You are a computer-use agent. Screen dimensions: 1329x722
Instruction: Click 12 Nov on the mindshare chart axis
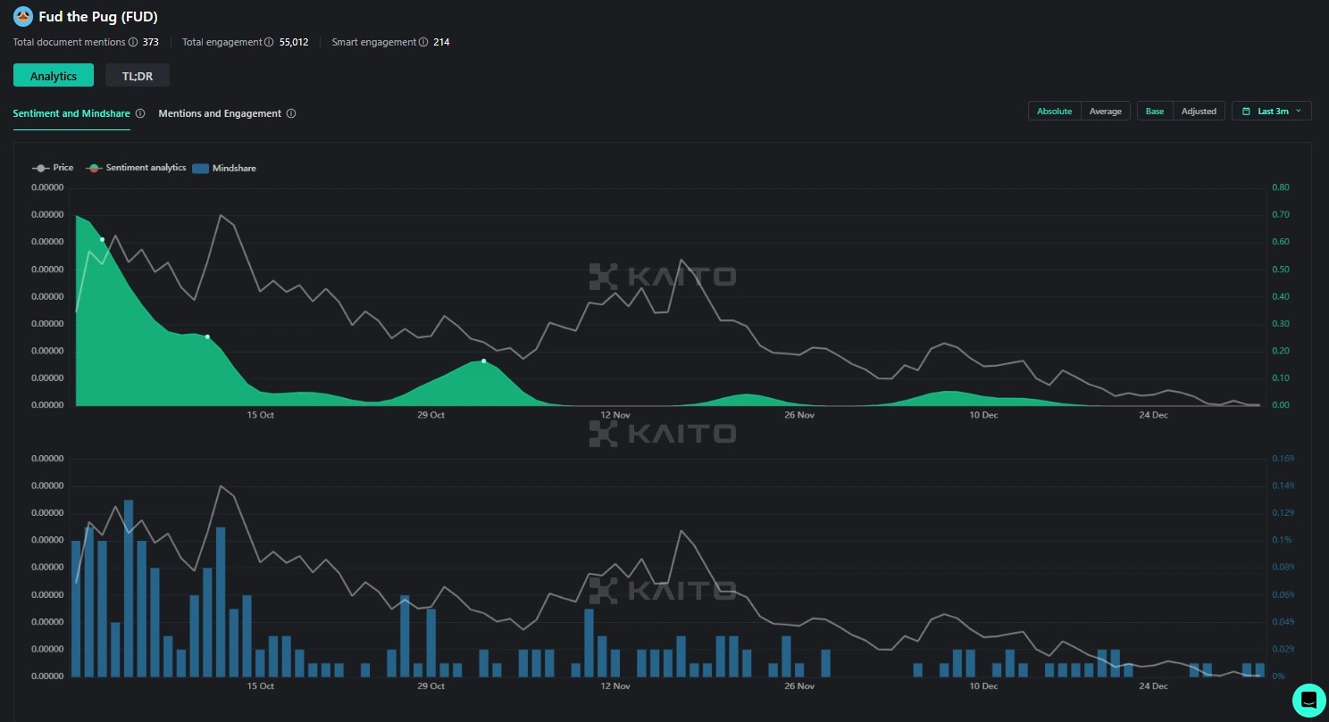pyautogui.click(x=615, y=686)
